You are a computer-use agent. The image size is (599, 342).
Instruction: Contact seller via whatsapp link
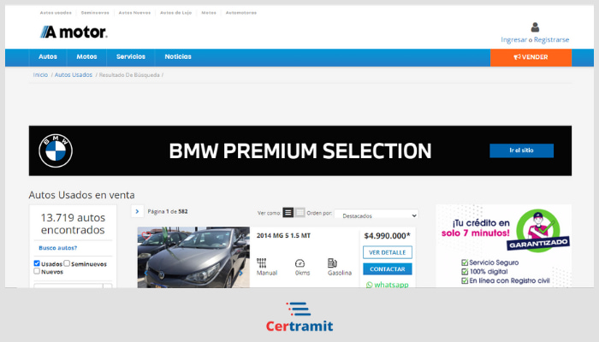[x=388, y=285]
